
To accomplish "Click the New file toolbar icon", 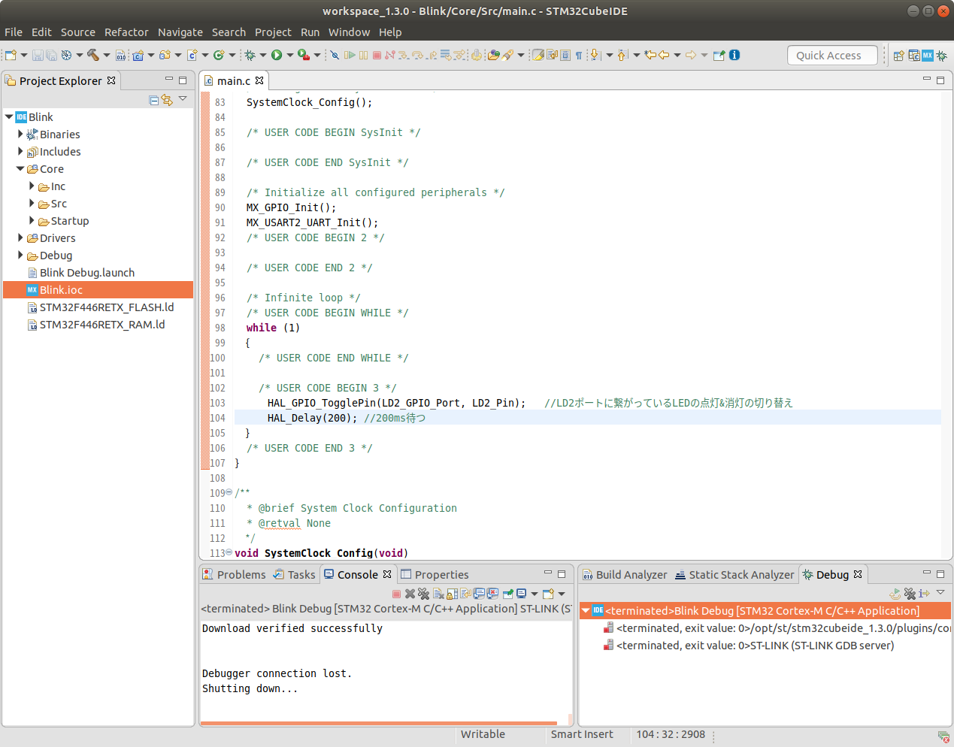I will pos(11,55).
